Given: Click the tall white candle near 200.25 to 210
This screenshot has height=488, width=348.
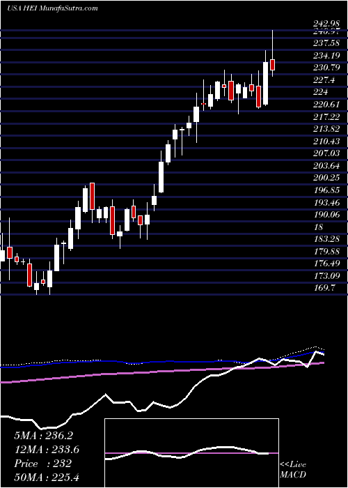Looking at the screenshot, I should (x=161, y=177).
